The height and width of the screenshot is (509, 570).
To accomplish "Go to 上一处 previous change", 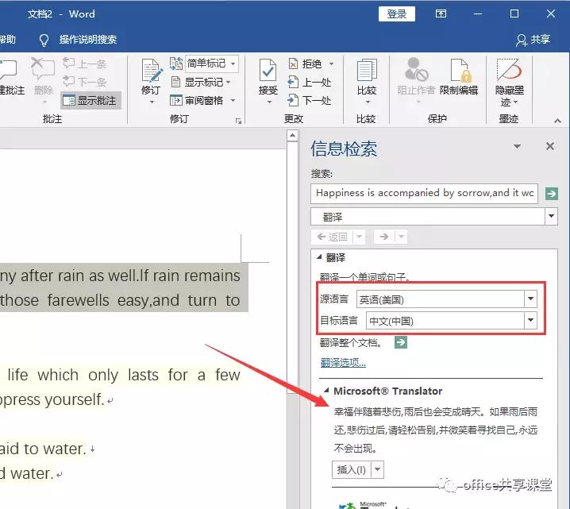I will coord(310,82).
